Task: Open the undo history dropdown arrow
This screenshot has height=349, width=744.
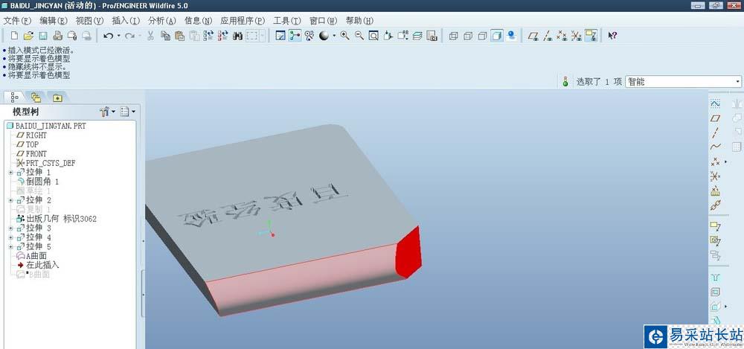Action: (118, 36)
